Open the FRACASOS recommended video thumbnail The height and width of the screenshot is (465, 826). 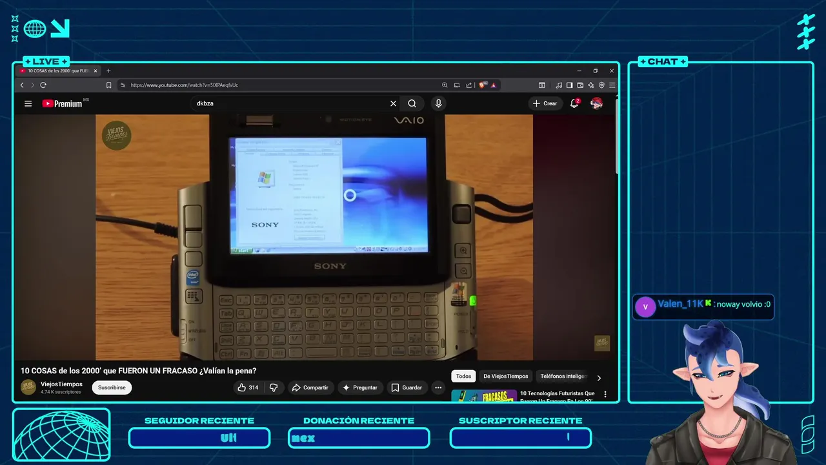(484, 395)
